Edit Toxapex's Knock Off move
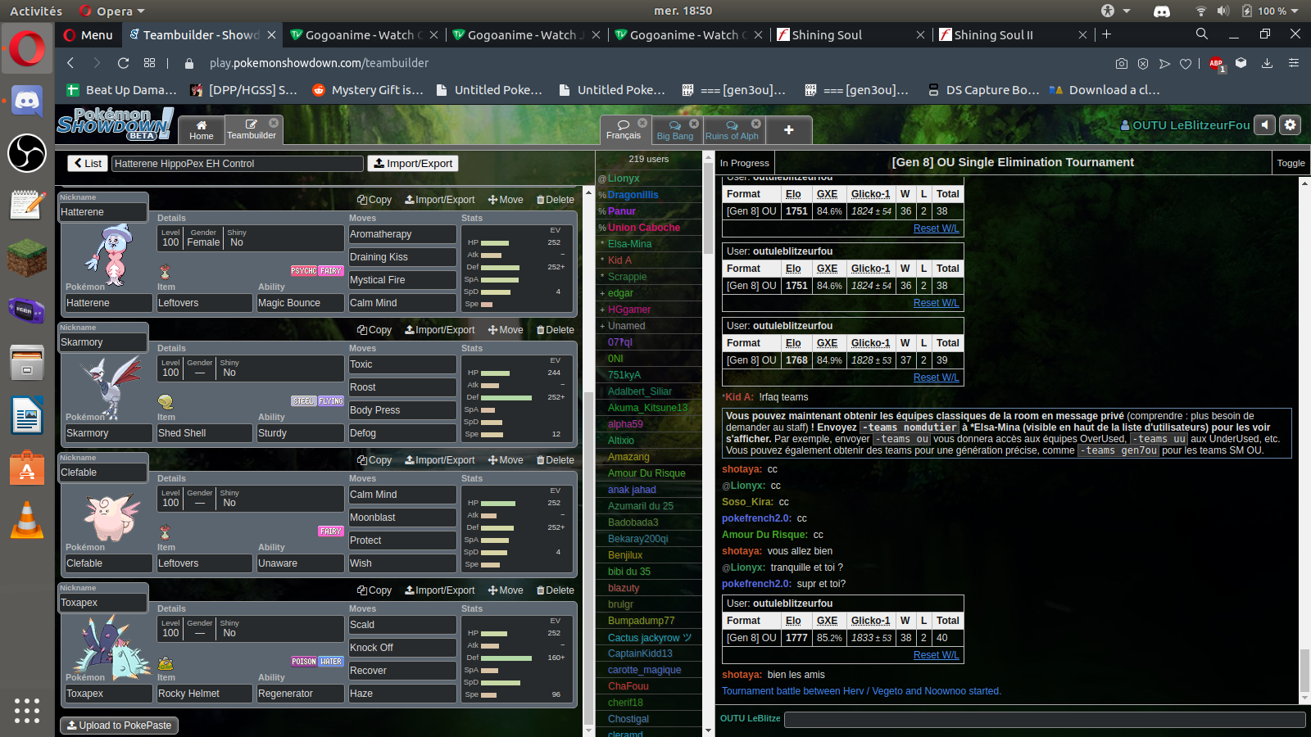The image size is (1311, 737). [402, 648]
